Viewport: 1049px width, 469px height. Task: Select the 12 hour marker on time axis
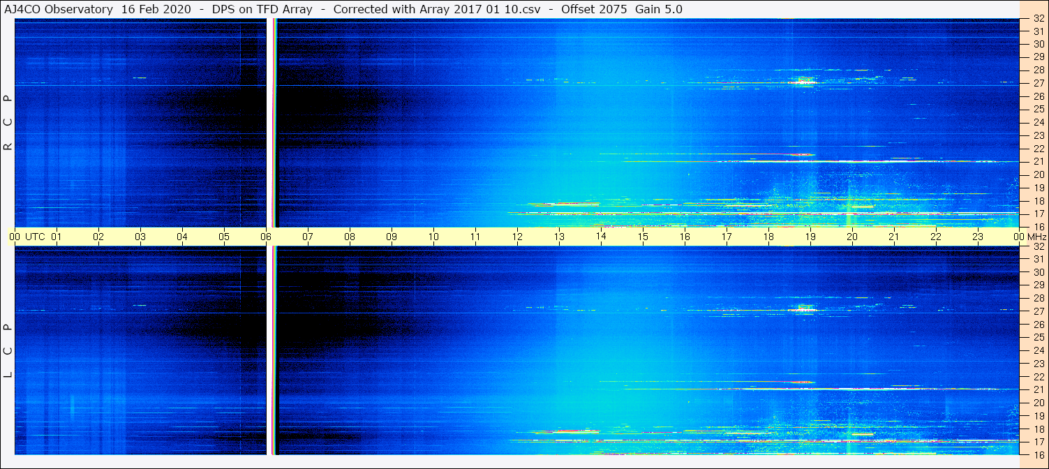(x=517, y=237)
